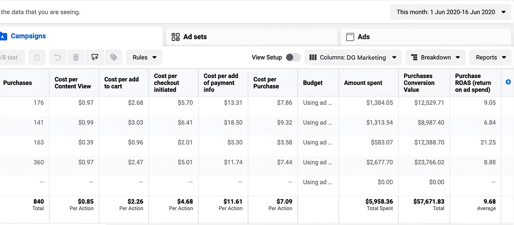Switch to the Ad sets tab
The image size is (514, 225).
click(x=195, y=37)
